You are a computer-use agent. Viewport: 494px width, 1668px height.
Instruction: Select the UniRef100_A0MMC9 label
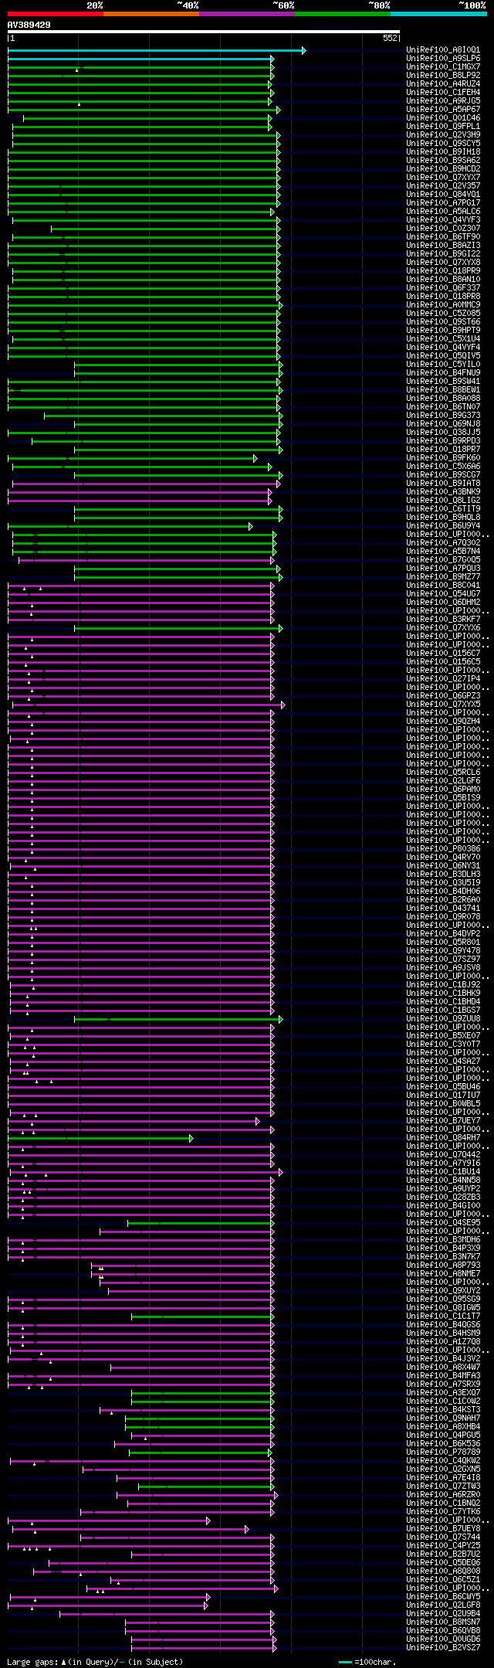click(443, 305)
